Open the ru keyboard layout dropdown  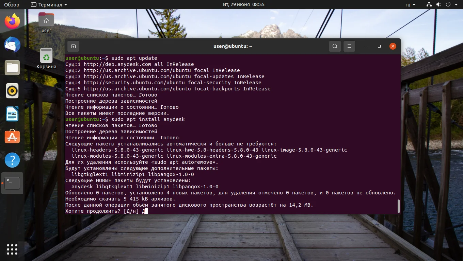[x=411, y=5]
